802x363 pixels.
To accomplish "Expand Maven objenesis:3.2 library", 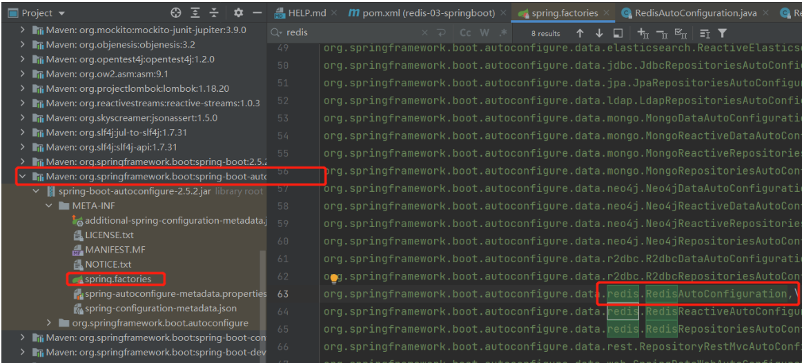I will pyautogui.click(x=23, y=44).
